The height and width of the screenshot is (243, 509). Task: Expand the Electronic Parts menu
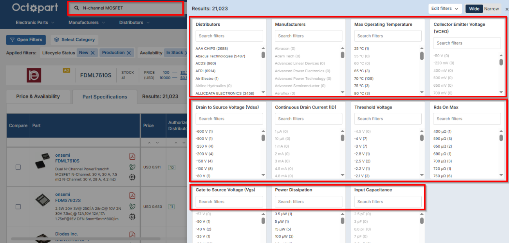pyautogui.click(x=35, y=23)
